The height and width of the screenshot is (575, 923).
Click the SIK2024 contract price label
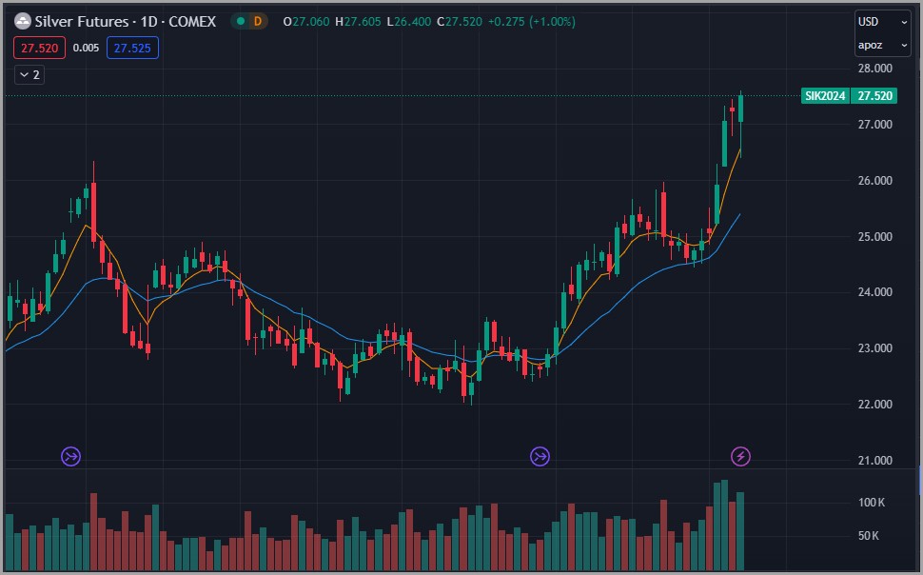tap(825, 96)
